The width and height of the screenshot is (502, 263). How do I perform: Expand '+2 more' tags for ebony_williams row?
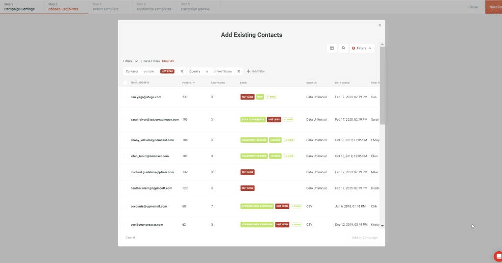click(289, 140)
